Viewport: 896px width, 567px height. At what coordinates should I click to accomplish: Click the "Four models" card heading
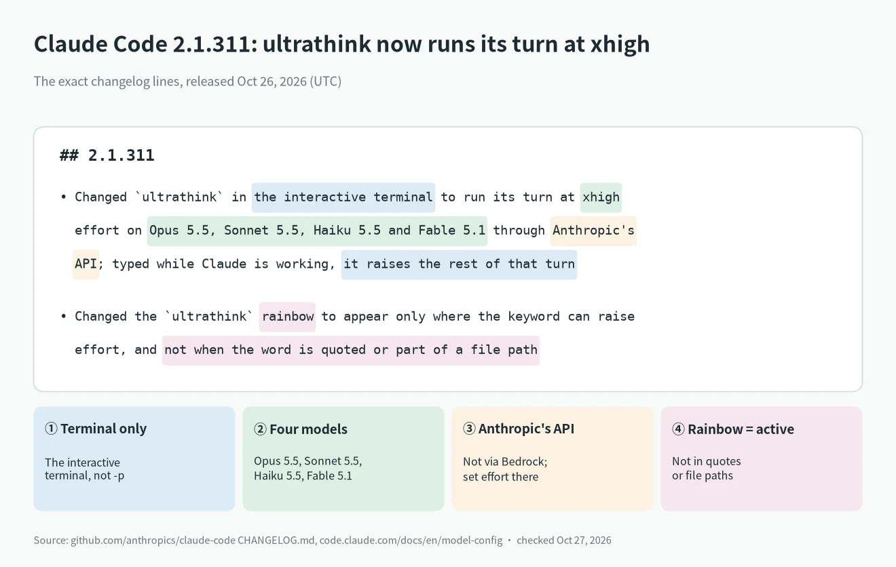[x=301, y=429]
